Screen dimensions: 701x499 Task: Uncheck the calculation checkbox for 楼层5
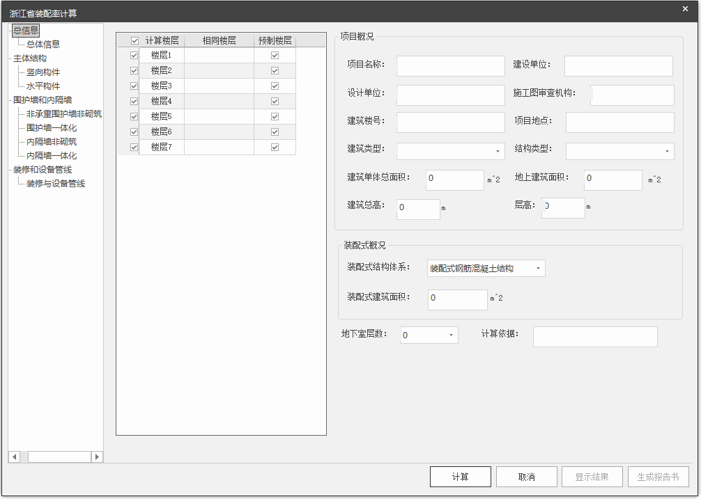coord(134,116)
